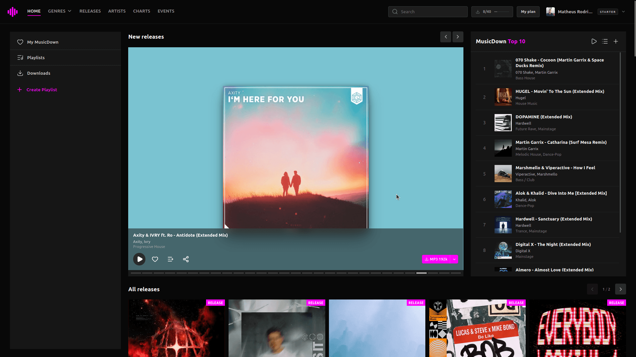Screen dimensions: 636x357
Task: Click the Top 10 panel scrollbar
Action: click(x=620, y=142)
